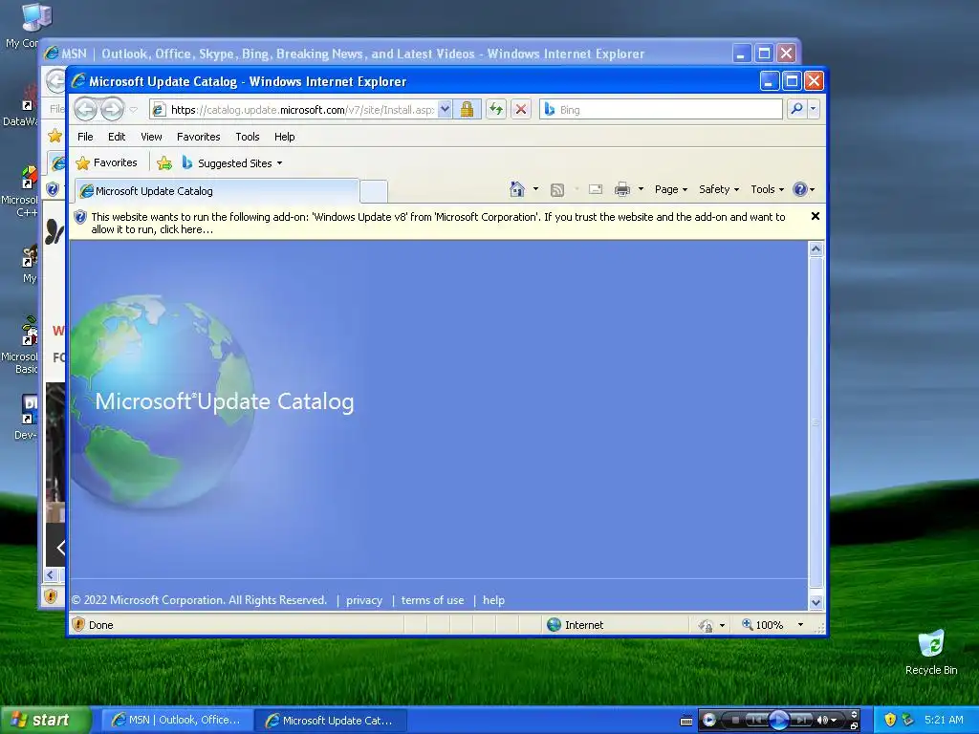Click the 100% zoom level button
Viewport: 979px width, 734px height.
[x=762, y=625]
